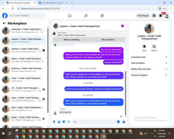This screenshot has width=174, height=139.
Task: Expand Privacy & support section
Action: pos(149,75)
